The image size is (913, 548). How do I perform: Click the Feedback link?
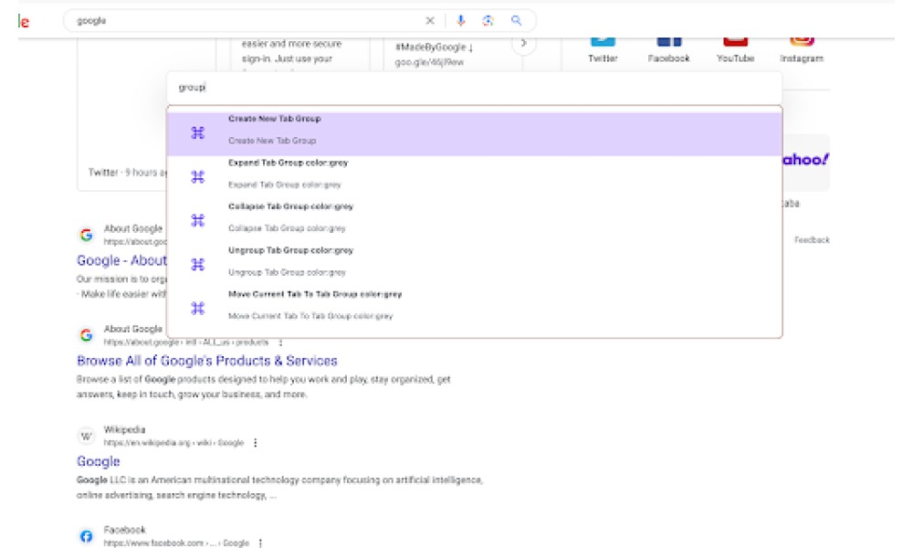click(x=812, y=240)
